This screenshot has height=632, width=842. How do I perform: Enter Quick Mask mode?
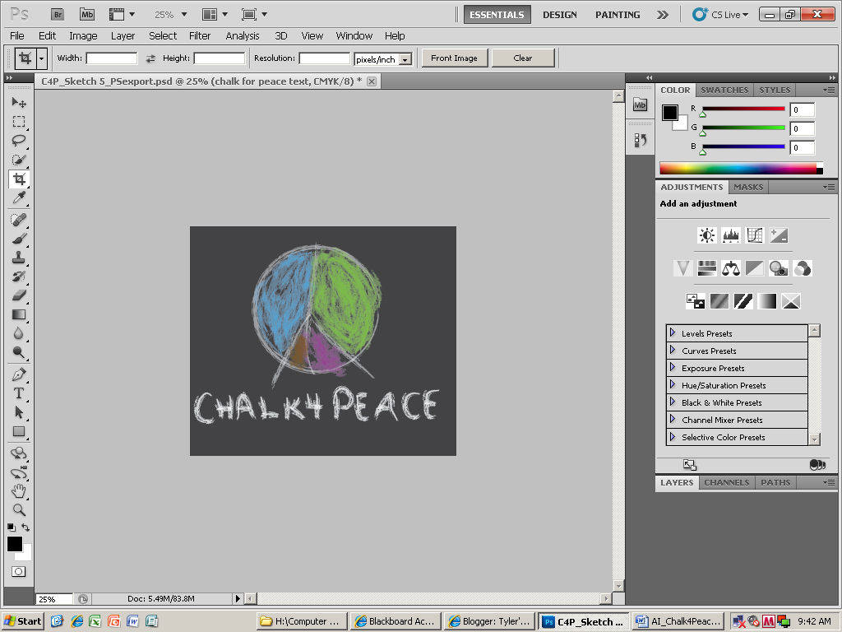pos(19,570)
